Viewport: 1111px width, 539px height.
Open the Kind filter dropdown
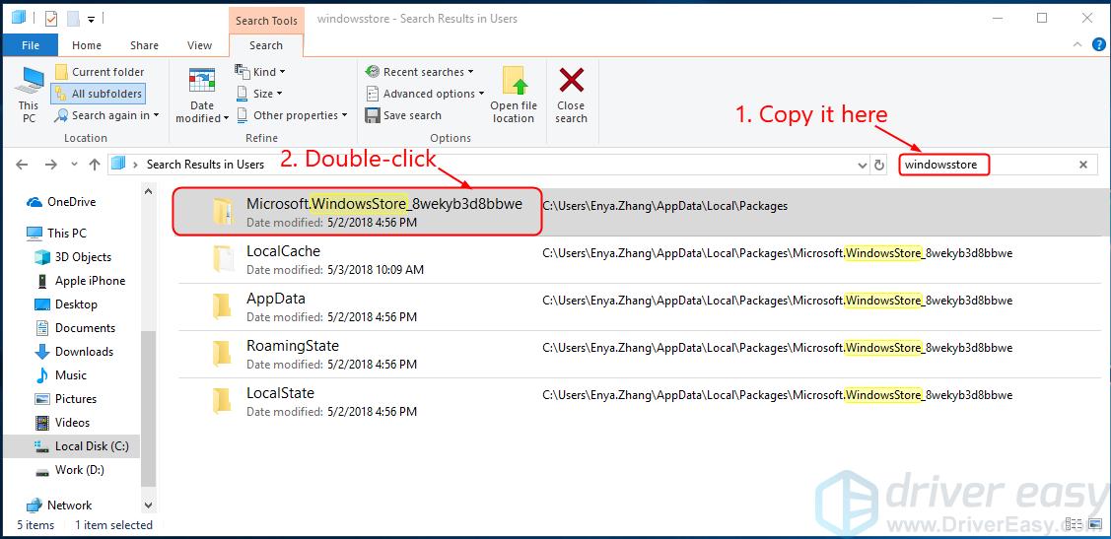point(260,72)
